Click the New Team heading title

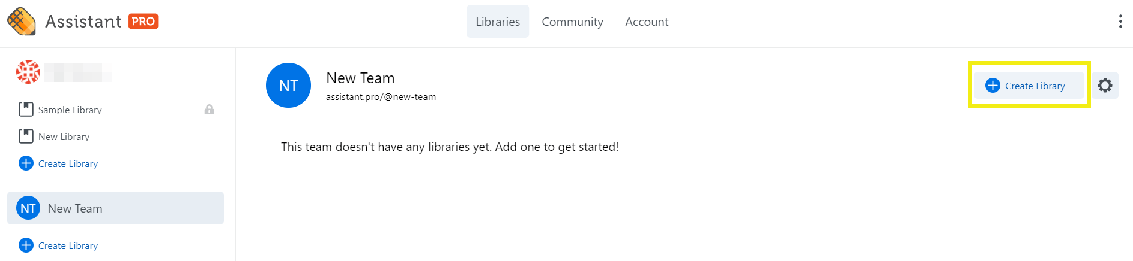(x=360, y=78)
